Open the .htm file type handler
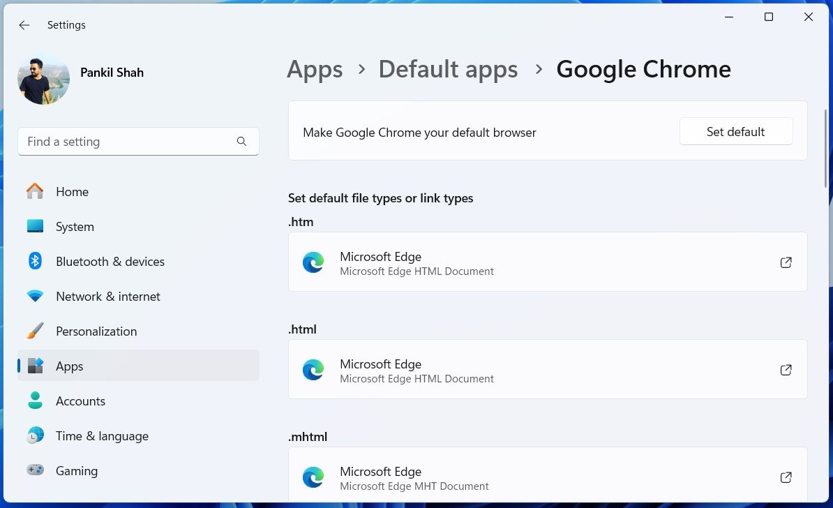Viewport: 833px width, 508px height. (548, 262)
